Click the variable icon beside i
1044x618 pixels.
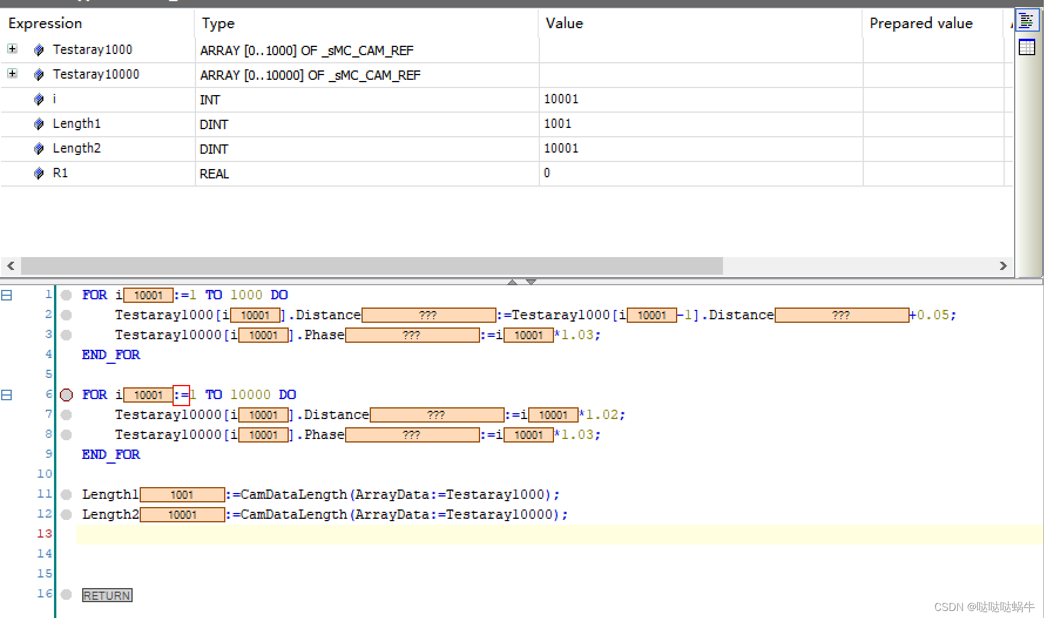[x=39, y=99]
